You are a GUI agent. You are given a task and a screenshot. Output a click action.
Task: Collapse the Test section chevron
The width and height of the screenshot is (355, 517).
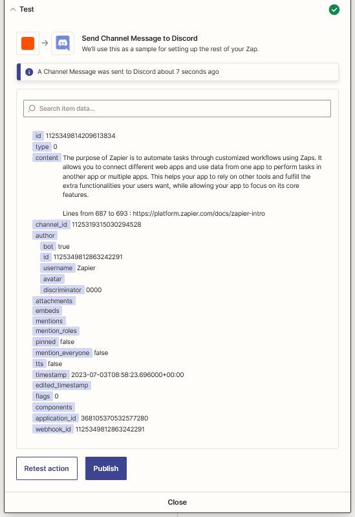[x=13, y=10]
